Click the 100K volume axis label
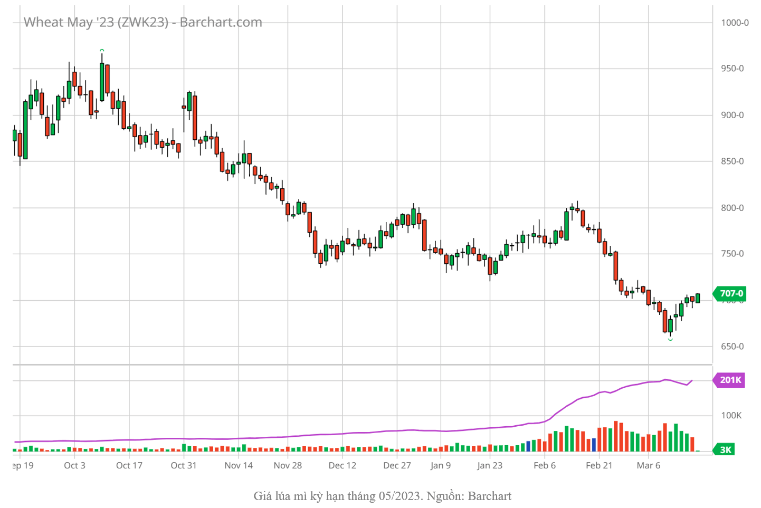Screen dimensions: 761x508 (731, 416)
